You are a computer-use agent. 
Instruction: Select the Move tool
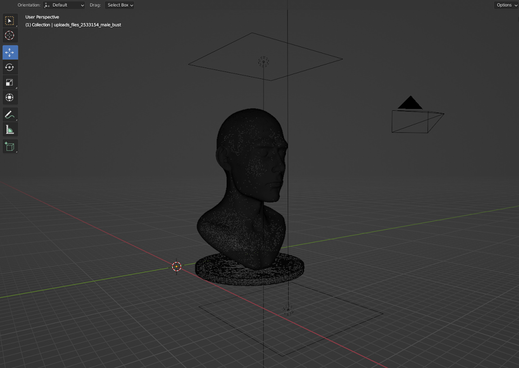tap(10, 52)
